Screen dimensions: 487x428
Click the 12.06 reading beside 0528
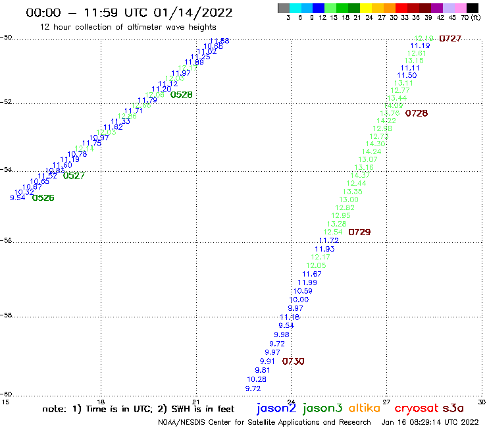pos(155,95)
